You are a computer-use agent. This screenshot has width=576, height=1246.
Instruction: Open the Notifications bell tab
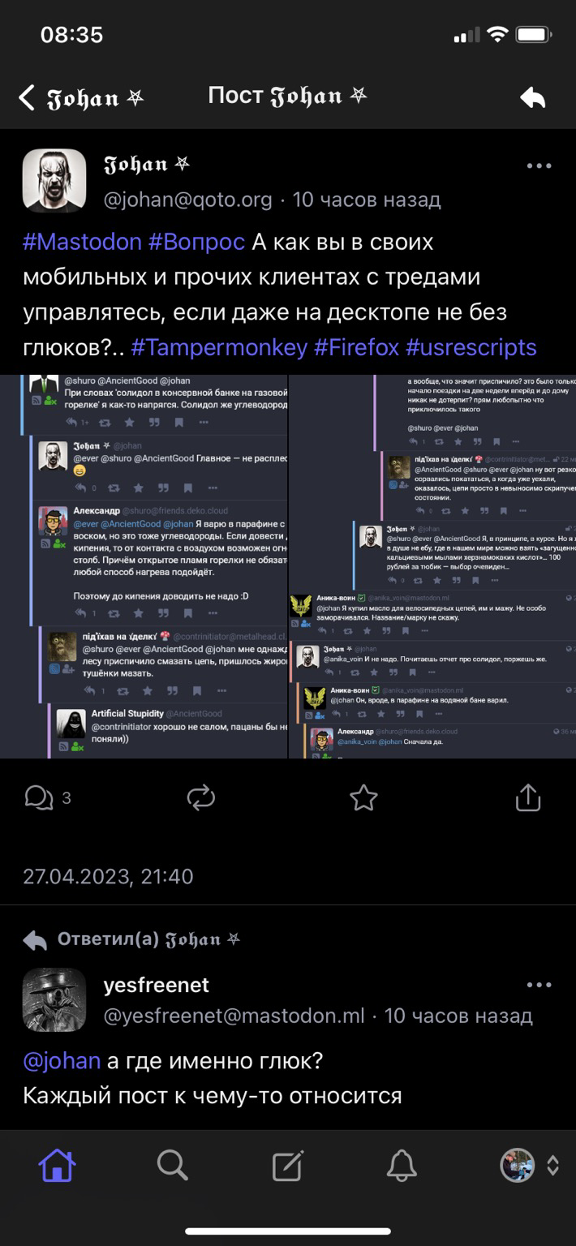pos(402,1166)
